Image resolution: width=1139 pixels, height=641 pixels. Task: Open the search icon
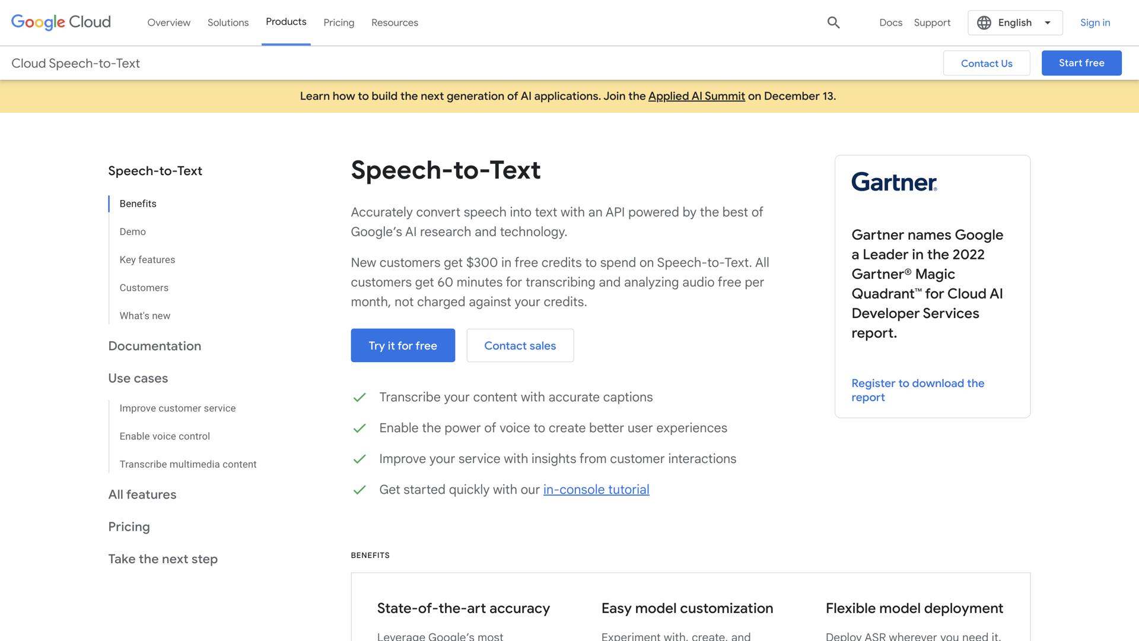point(833,23)
